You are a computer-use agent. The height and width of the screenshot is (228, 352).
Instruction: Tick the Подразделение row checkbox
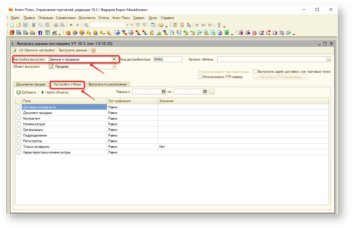(x=19, y=135)
